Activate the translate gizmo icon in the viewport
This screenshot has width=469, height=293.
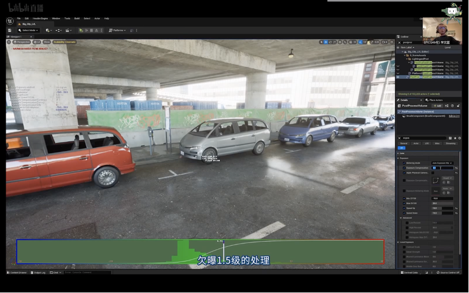click(x=326, y=42)
